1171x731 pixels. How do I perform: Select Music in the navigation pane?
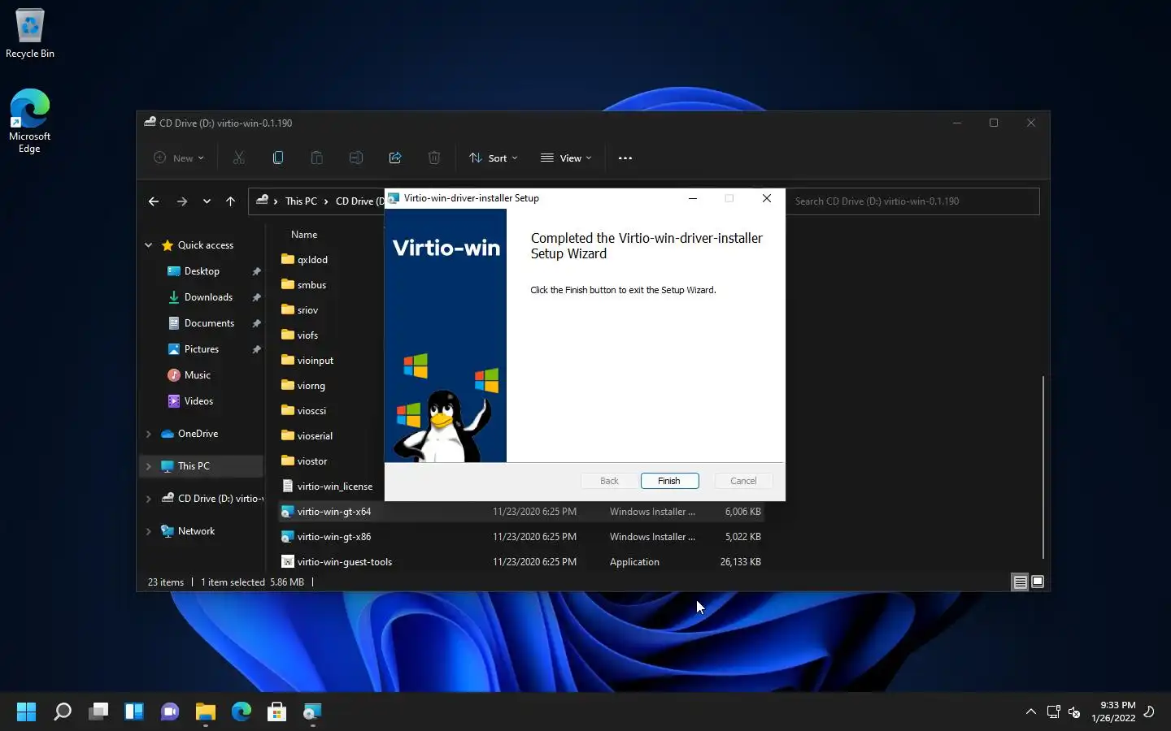tap(197, 375)
